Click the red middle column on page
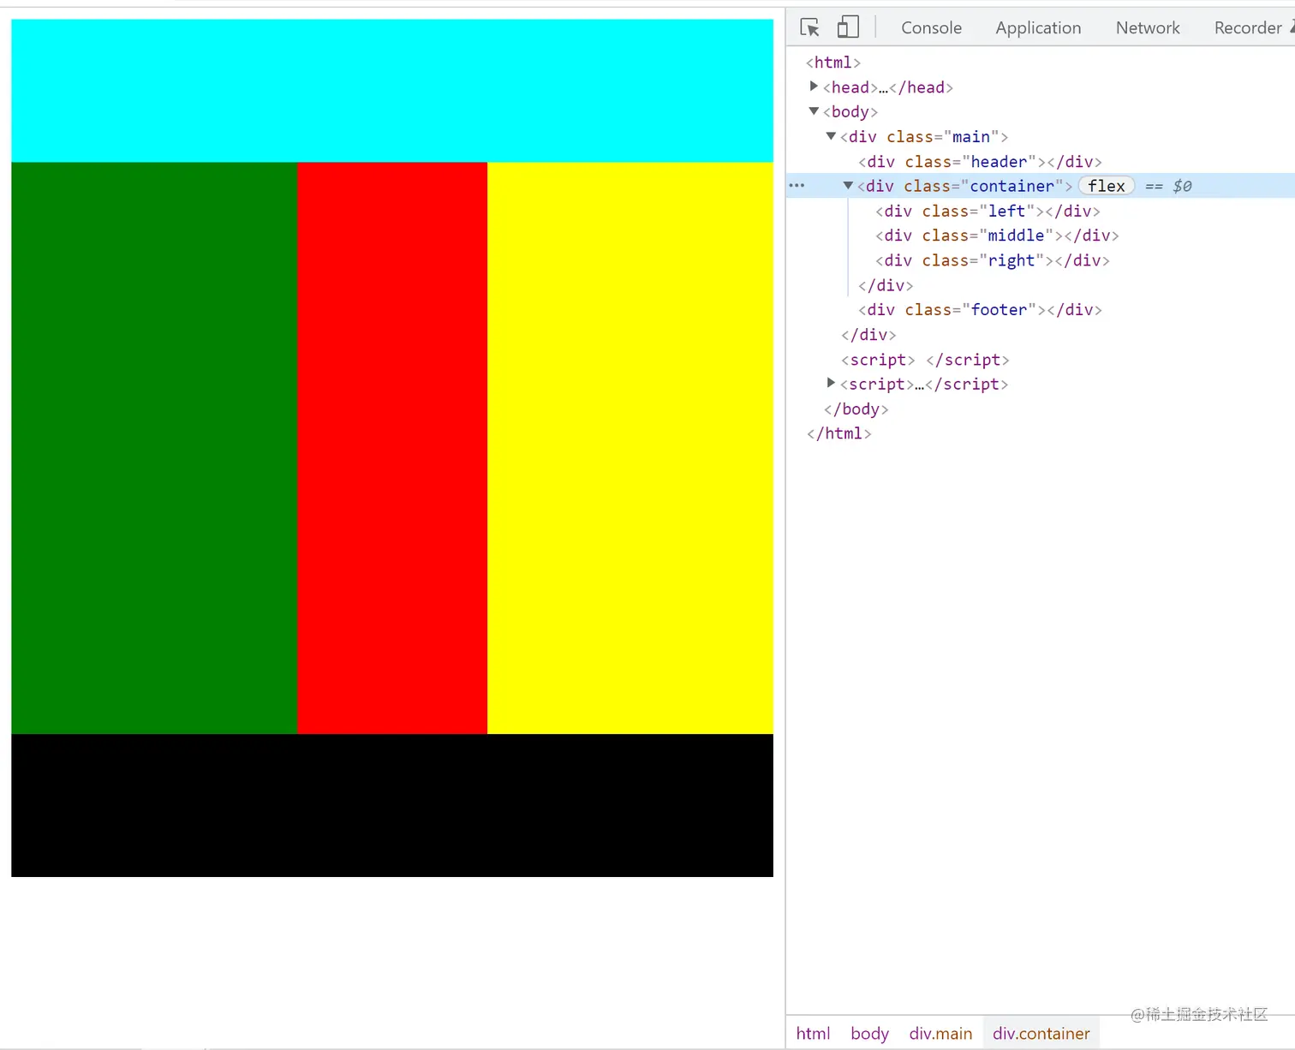The width and height of the screenshot is (1295, 1050). pyautogui.click(x=392, y=448)
